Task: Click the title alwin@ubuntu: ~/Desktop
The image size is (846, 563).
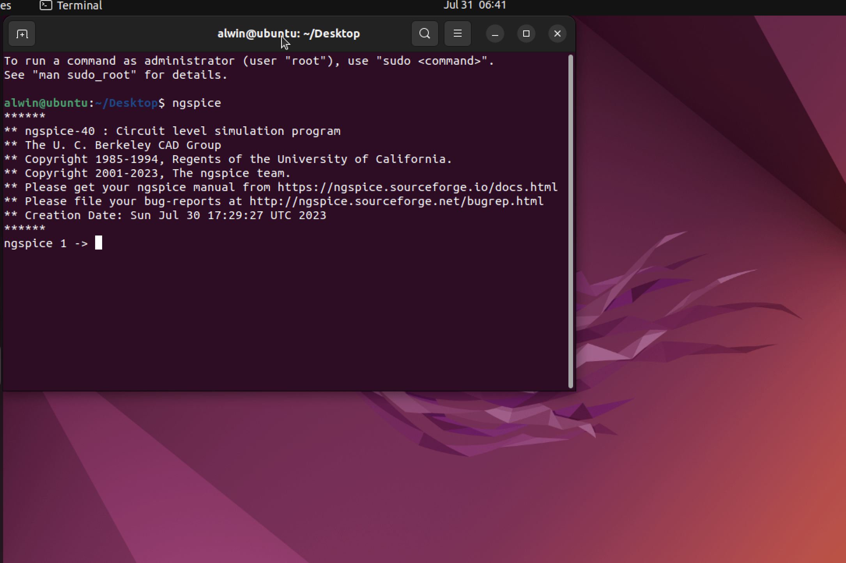Action: (288, 33)
